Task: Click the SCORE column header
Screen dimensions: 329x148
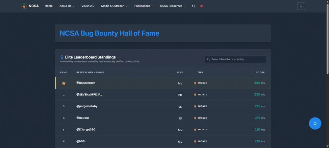Action: point(260,72)
